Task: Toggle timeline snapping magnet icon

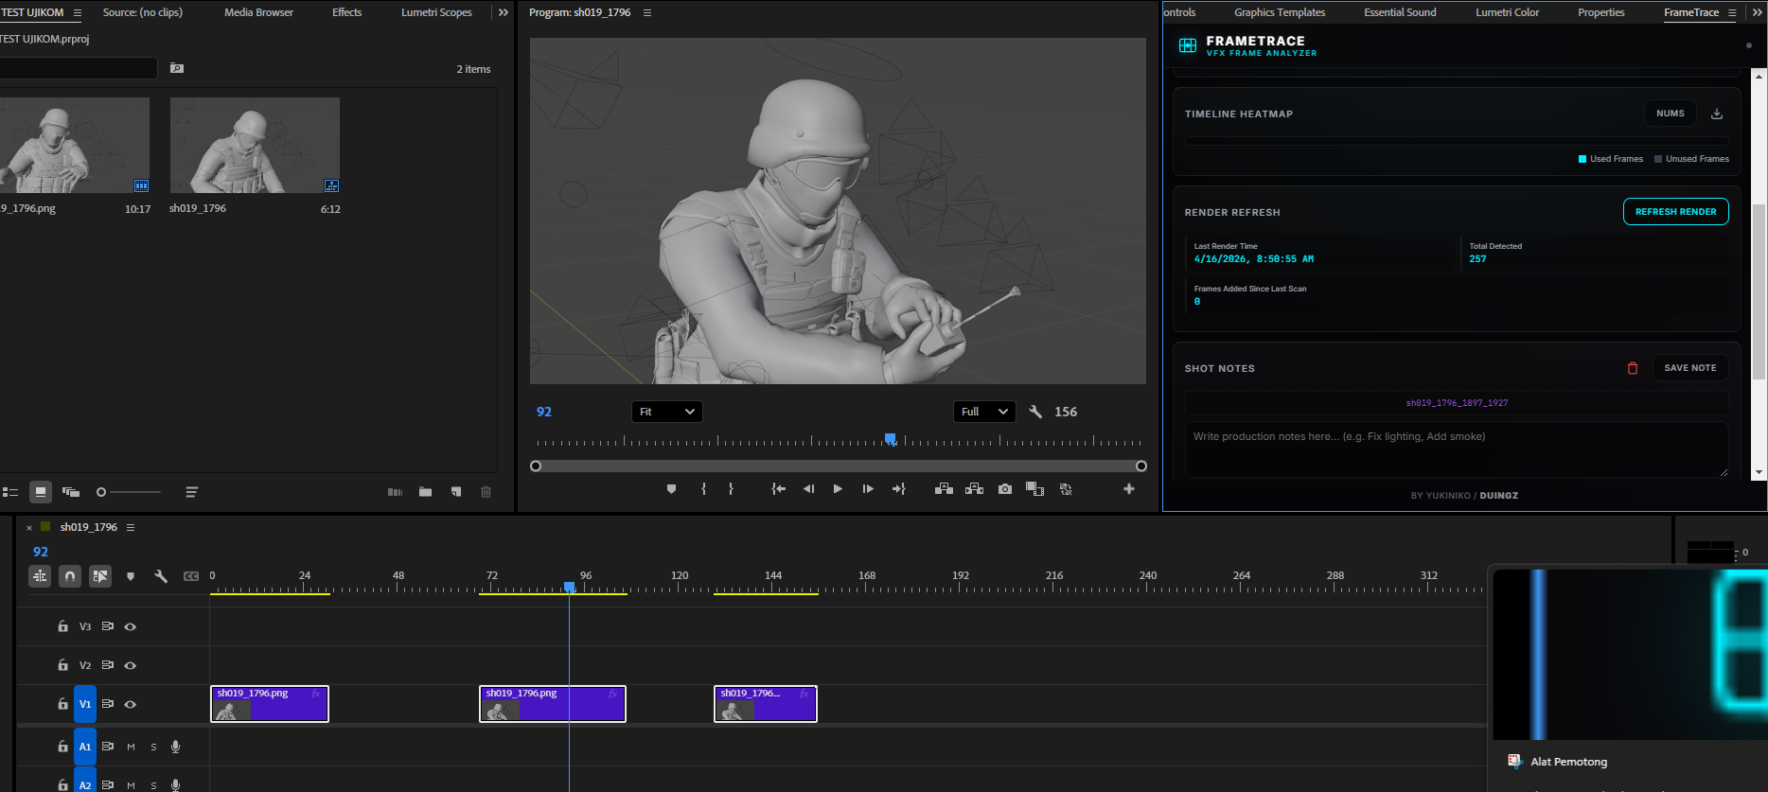Action: coord(70,576)
